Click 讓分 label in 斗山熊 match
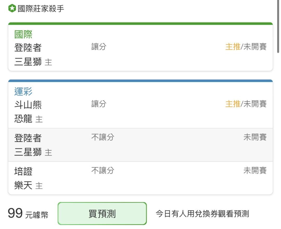Viewport: 281px width, 229px height. 99,104
